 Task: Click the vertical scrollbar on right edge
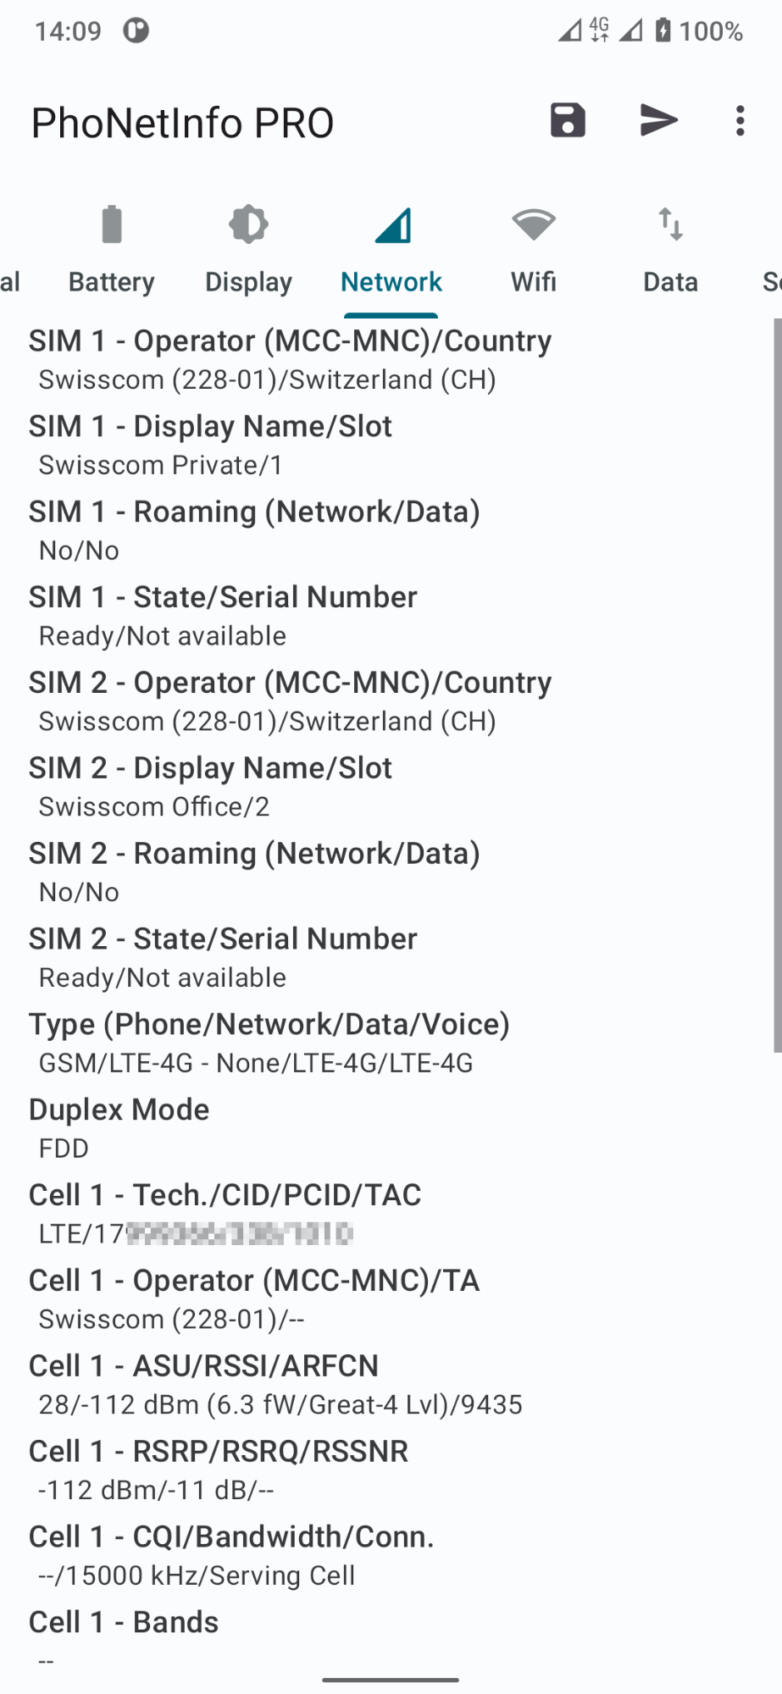coord(777,685)
